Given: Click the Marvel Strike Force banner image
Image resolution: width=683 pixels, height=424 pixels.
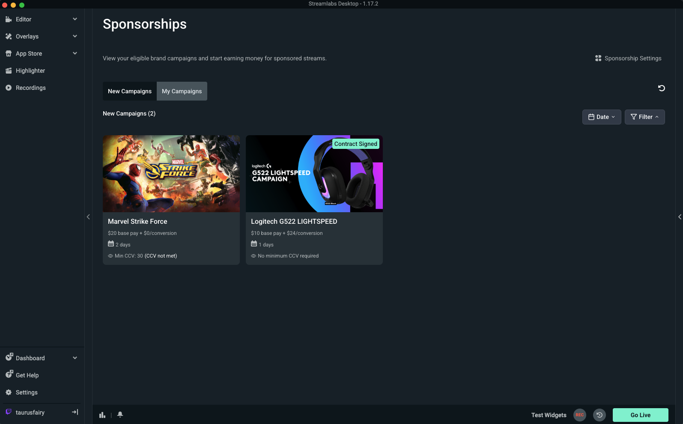Looking at the screenshot, I should coord(171,174).
